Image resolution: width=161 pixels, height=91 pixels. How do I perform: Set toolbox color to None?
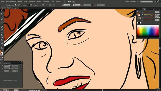2,57
